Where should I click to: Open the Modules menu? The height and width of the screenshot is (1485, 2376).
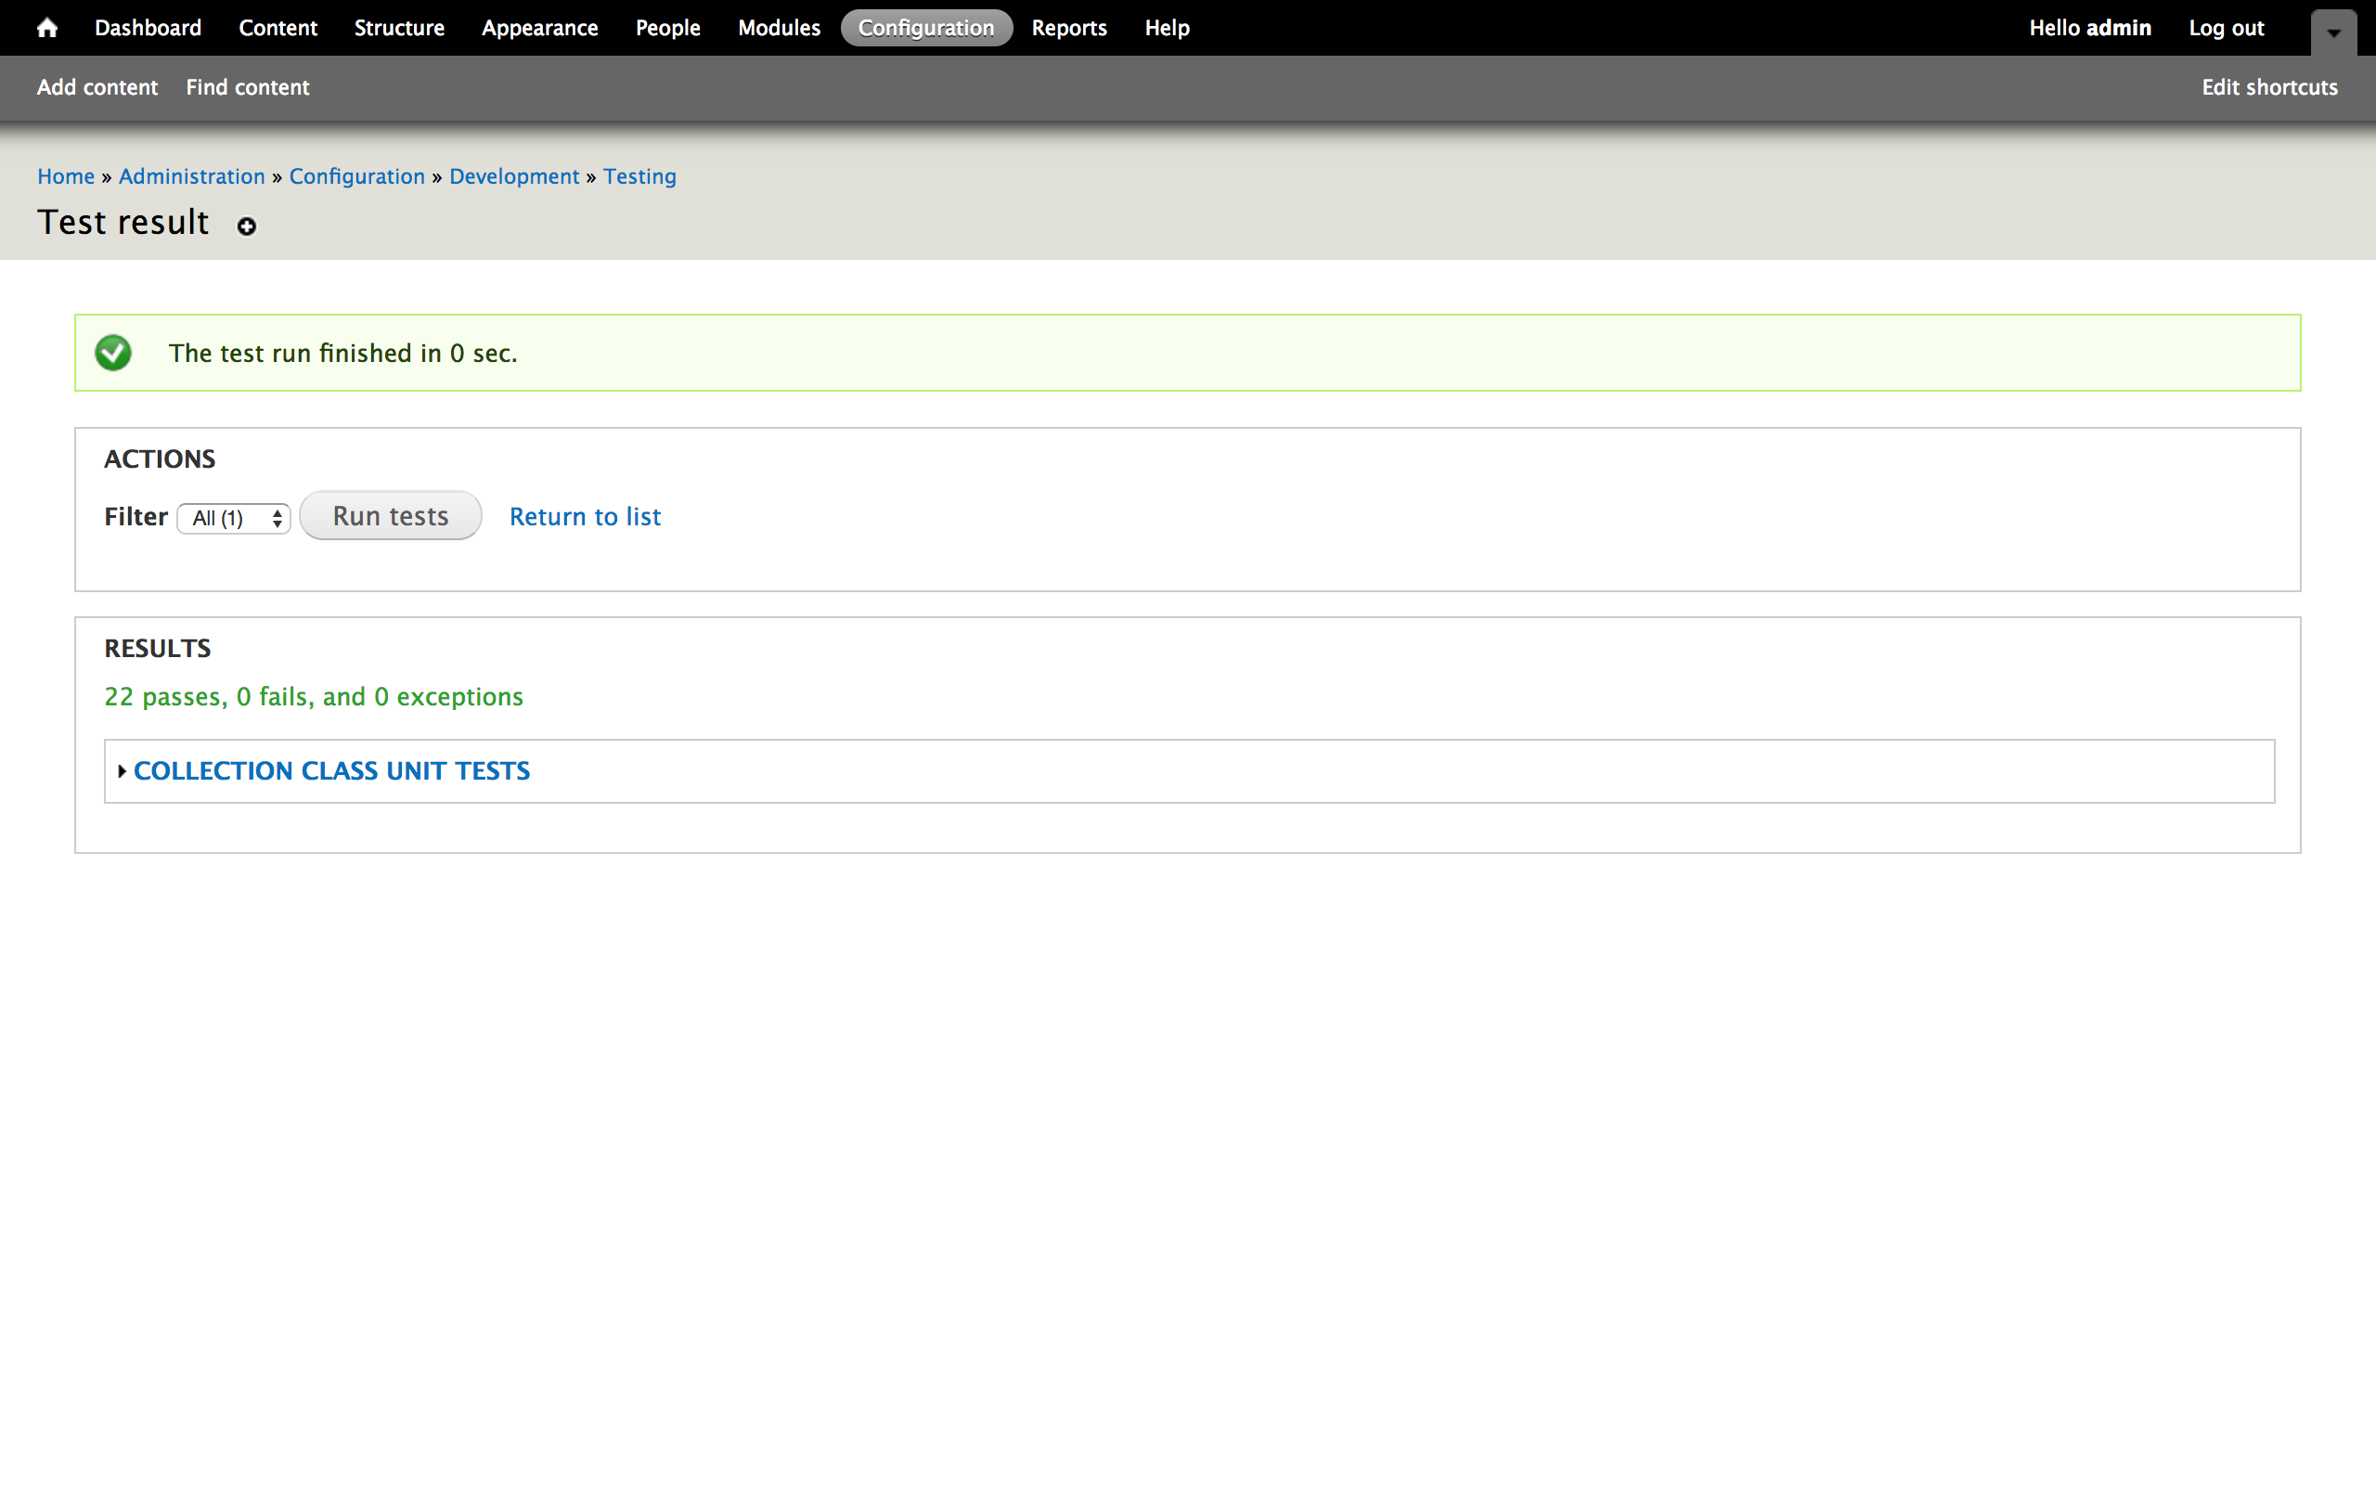[778, 29]
